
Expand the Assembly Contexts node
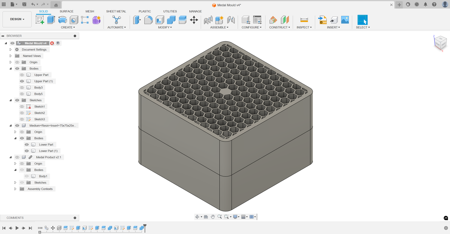tap(15, 189)
